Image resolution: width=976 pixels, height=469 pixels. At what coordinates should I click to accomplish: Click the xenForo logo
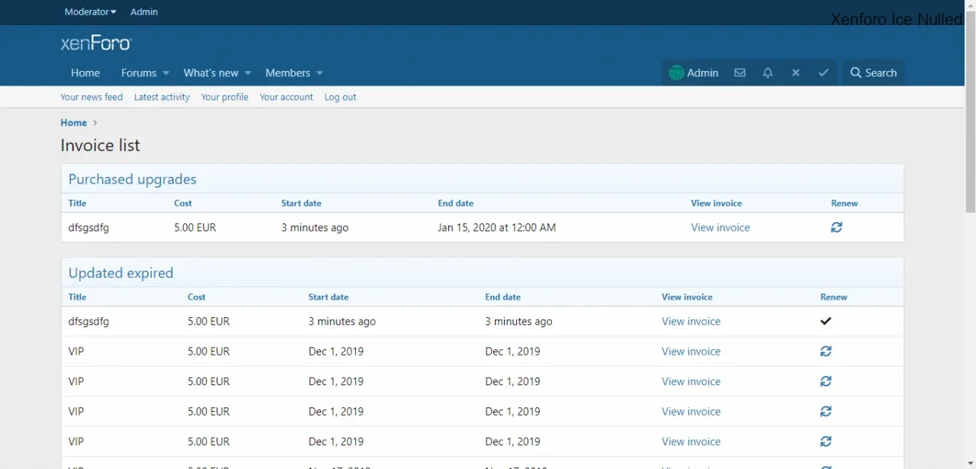click(x=96, y=43)
